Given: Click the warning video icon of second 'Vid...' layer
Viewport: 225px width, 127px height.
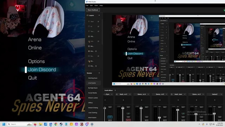Looking at the screenshot, I should tap(89, 42).
